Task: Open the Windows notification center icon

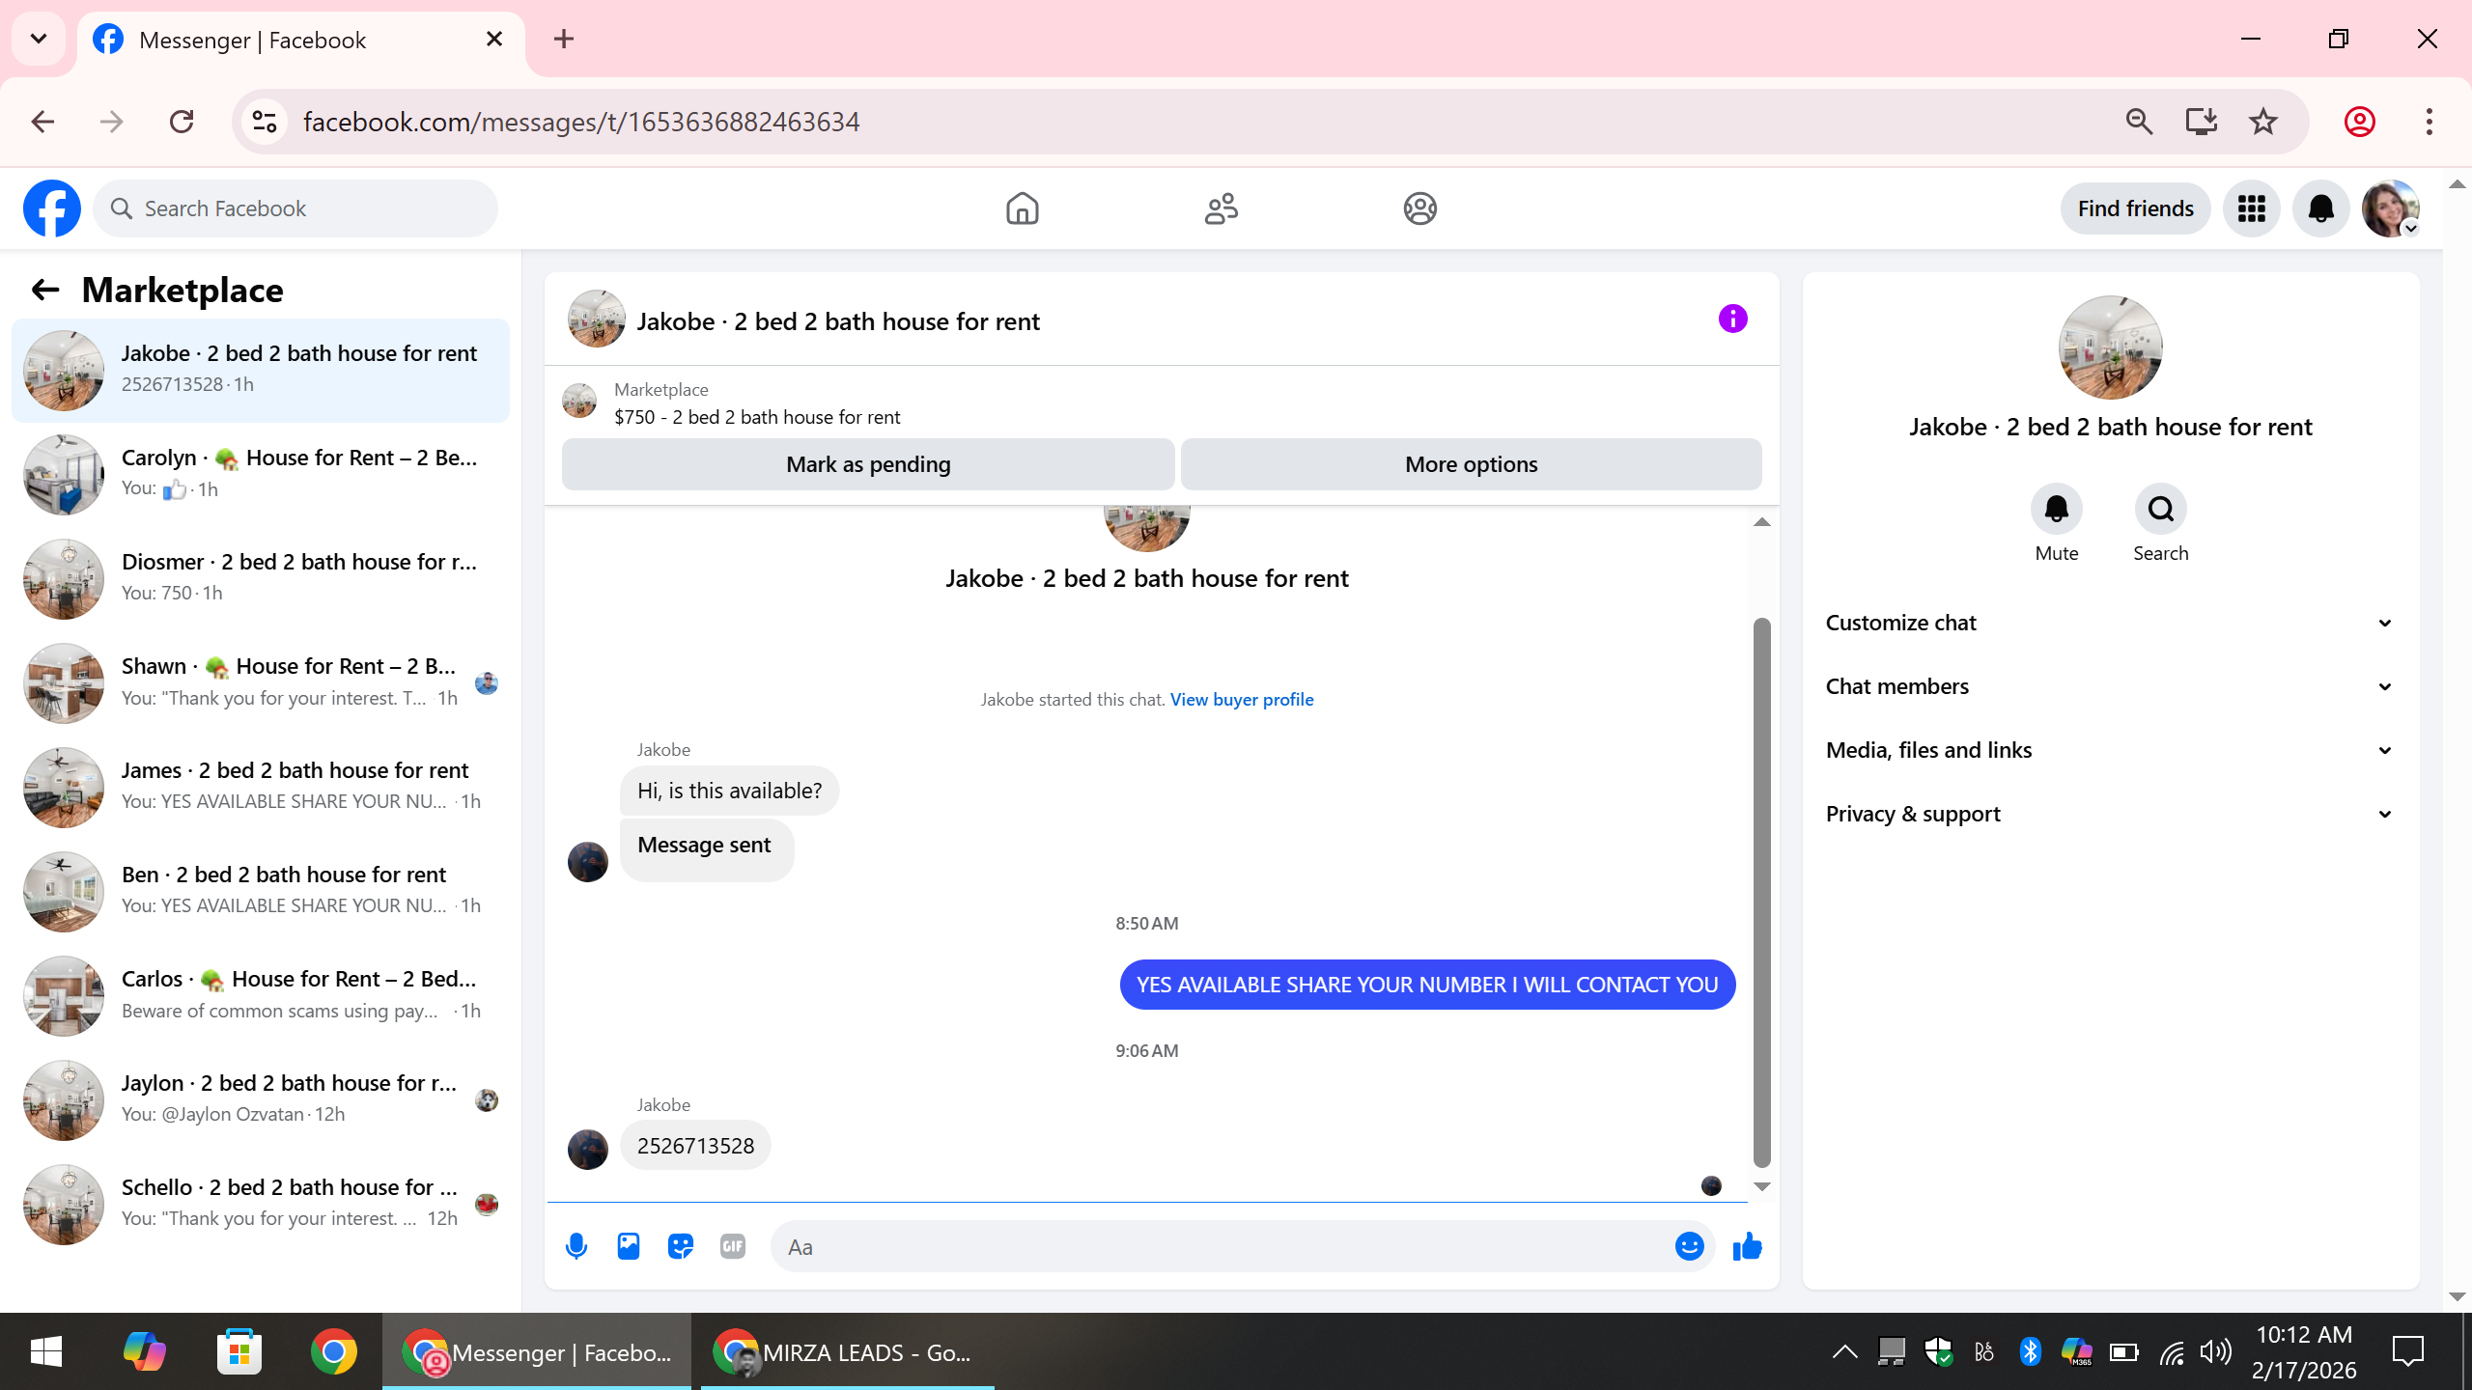Action: [2407, 1351]
